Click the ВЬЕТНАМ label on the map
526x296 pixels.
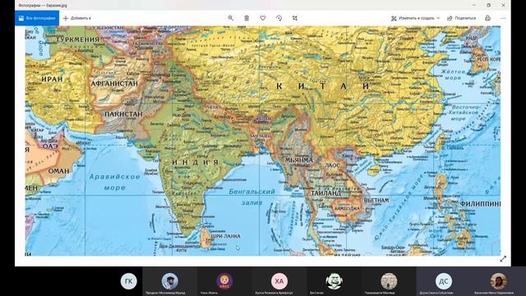coord(376,200)
